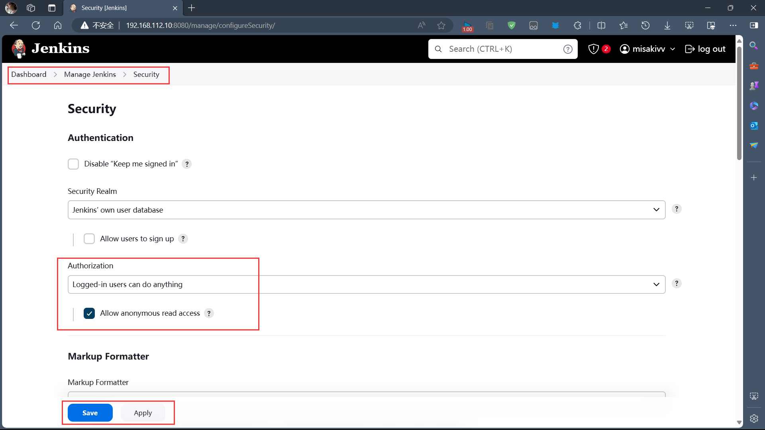Open help for Disable Keep me signed in
765x430 pixels.
186,164
